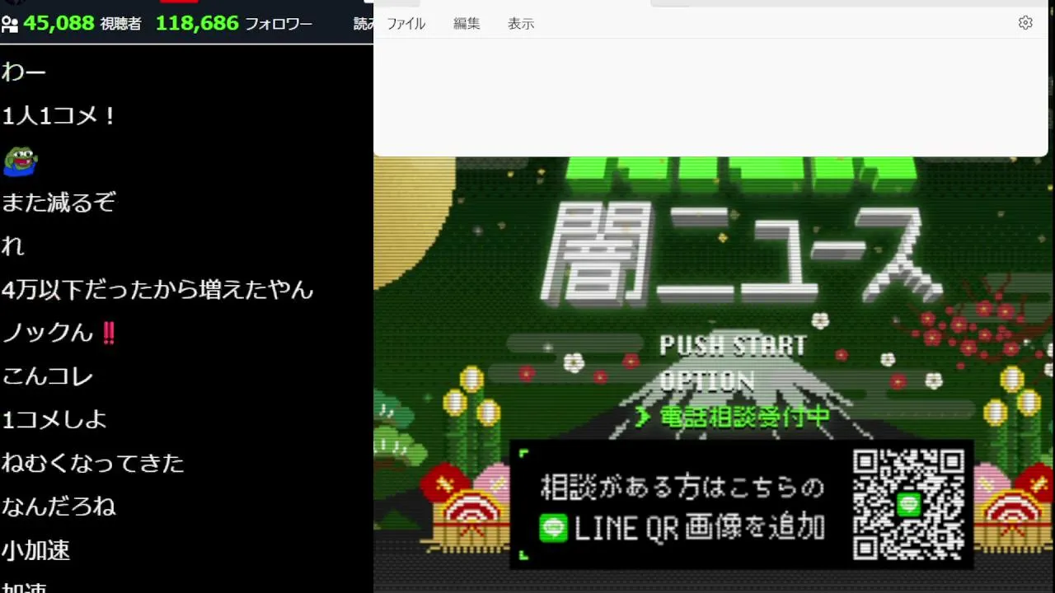Open the 表示 menu in Notepad
The height and width of the screenshot is (593, 1055).
521,24
